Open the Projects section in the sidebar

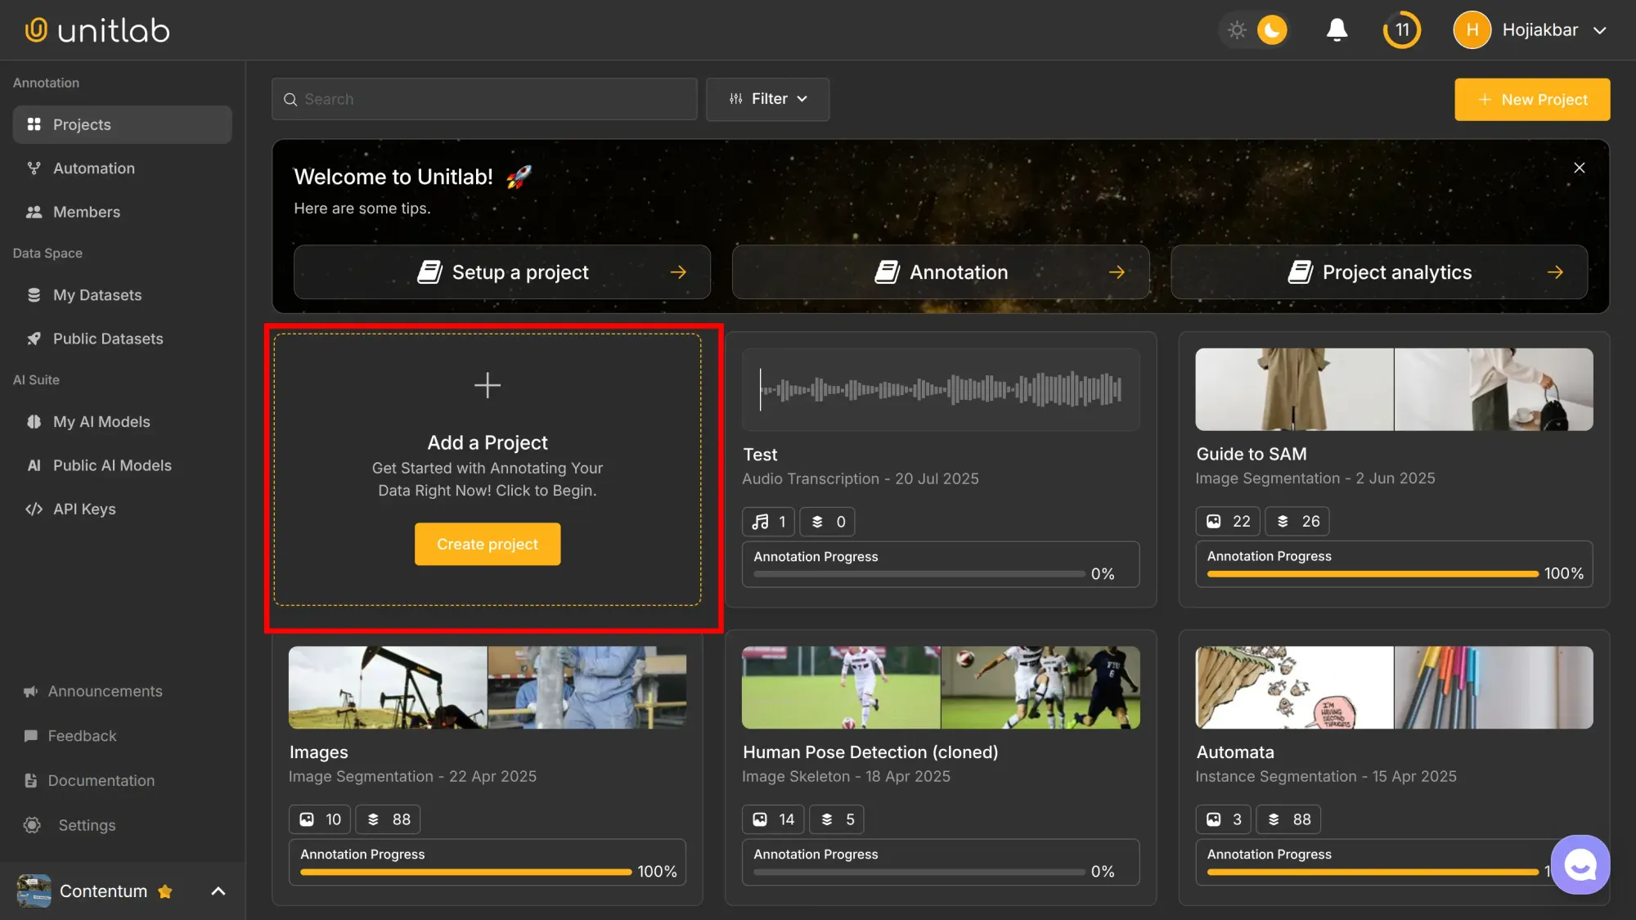[81, 124]
